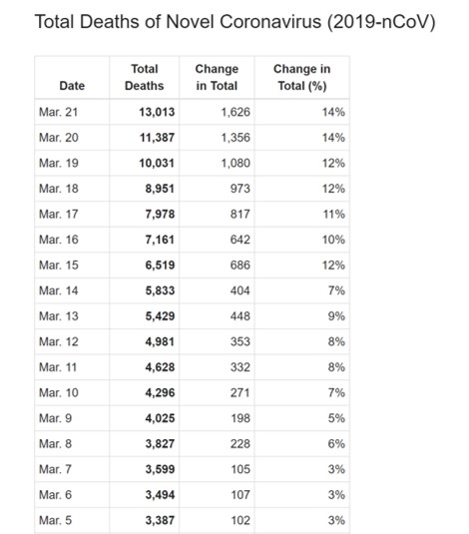Click the 1,356 change value

point(235,138)
